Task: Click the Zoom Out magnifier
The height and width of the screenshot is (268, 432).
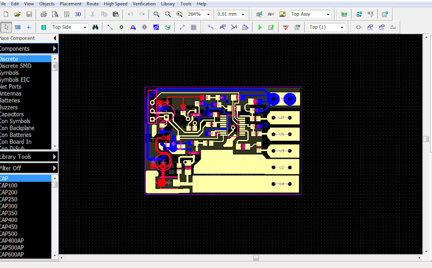Action: pyautogui.click(x=168, y=14)
